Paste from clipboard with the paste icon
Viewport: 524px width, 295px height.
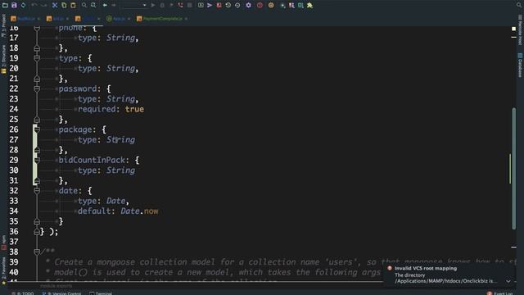(73, 5)
